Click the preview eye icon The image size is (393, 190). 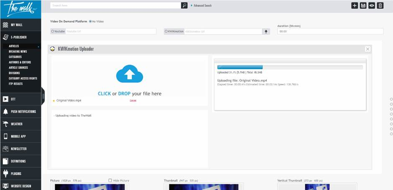click(x=372, y=6)
